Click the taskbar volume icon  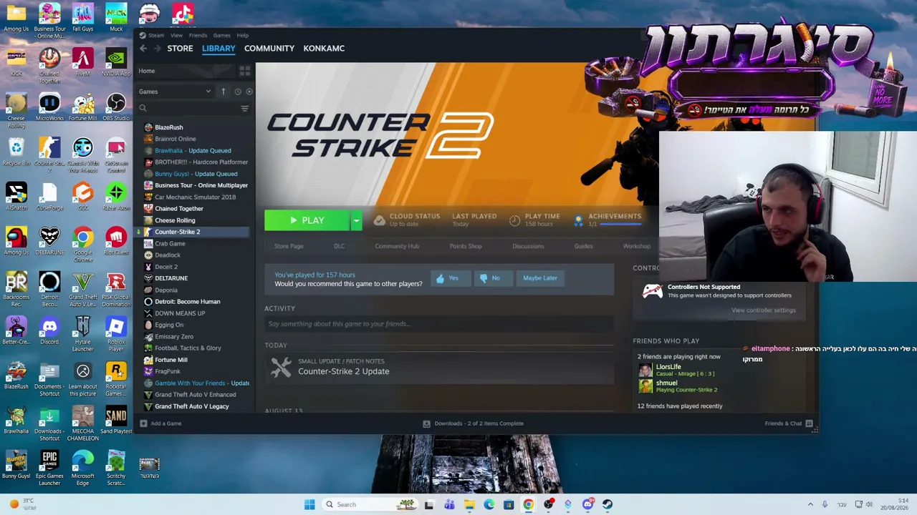tap(869, 504)
